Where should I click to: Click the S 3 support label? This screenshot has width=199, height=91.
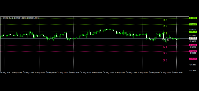click(x=165, y=60)
